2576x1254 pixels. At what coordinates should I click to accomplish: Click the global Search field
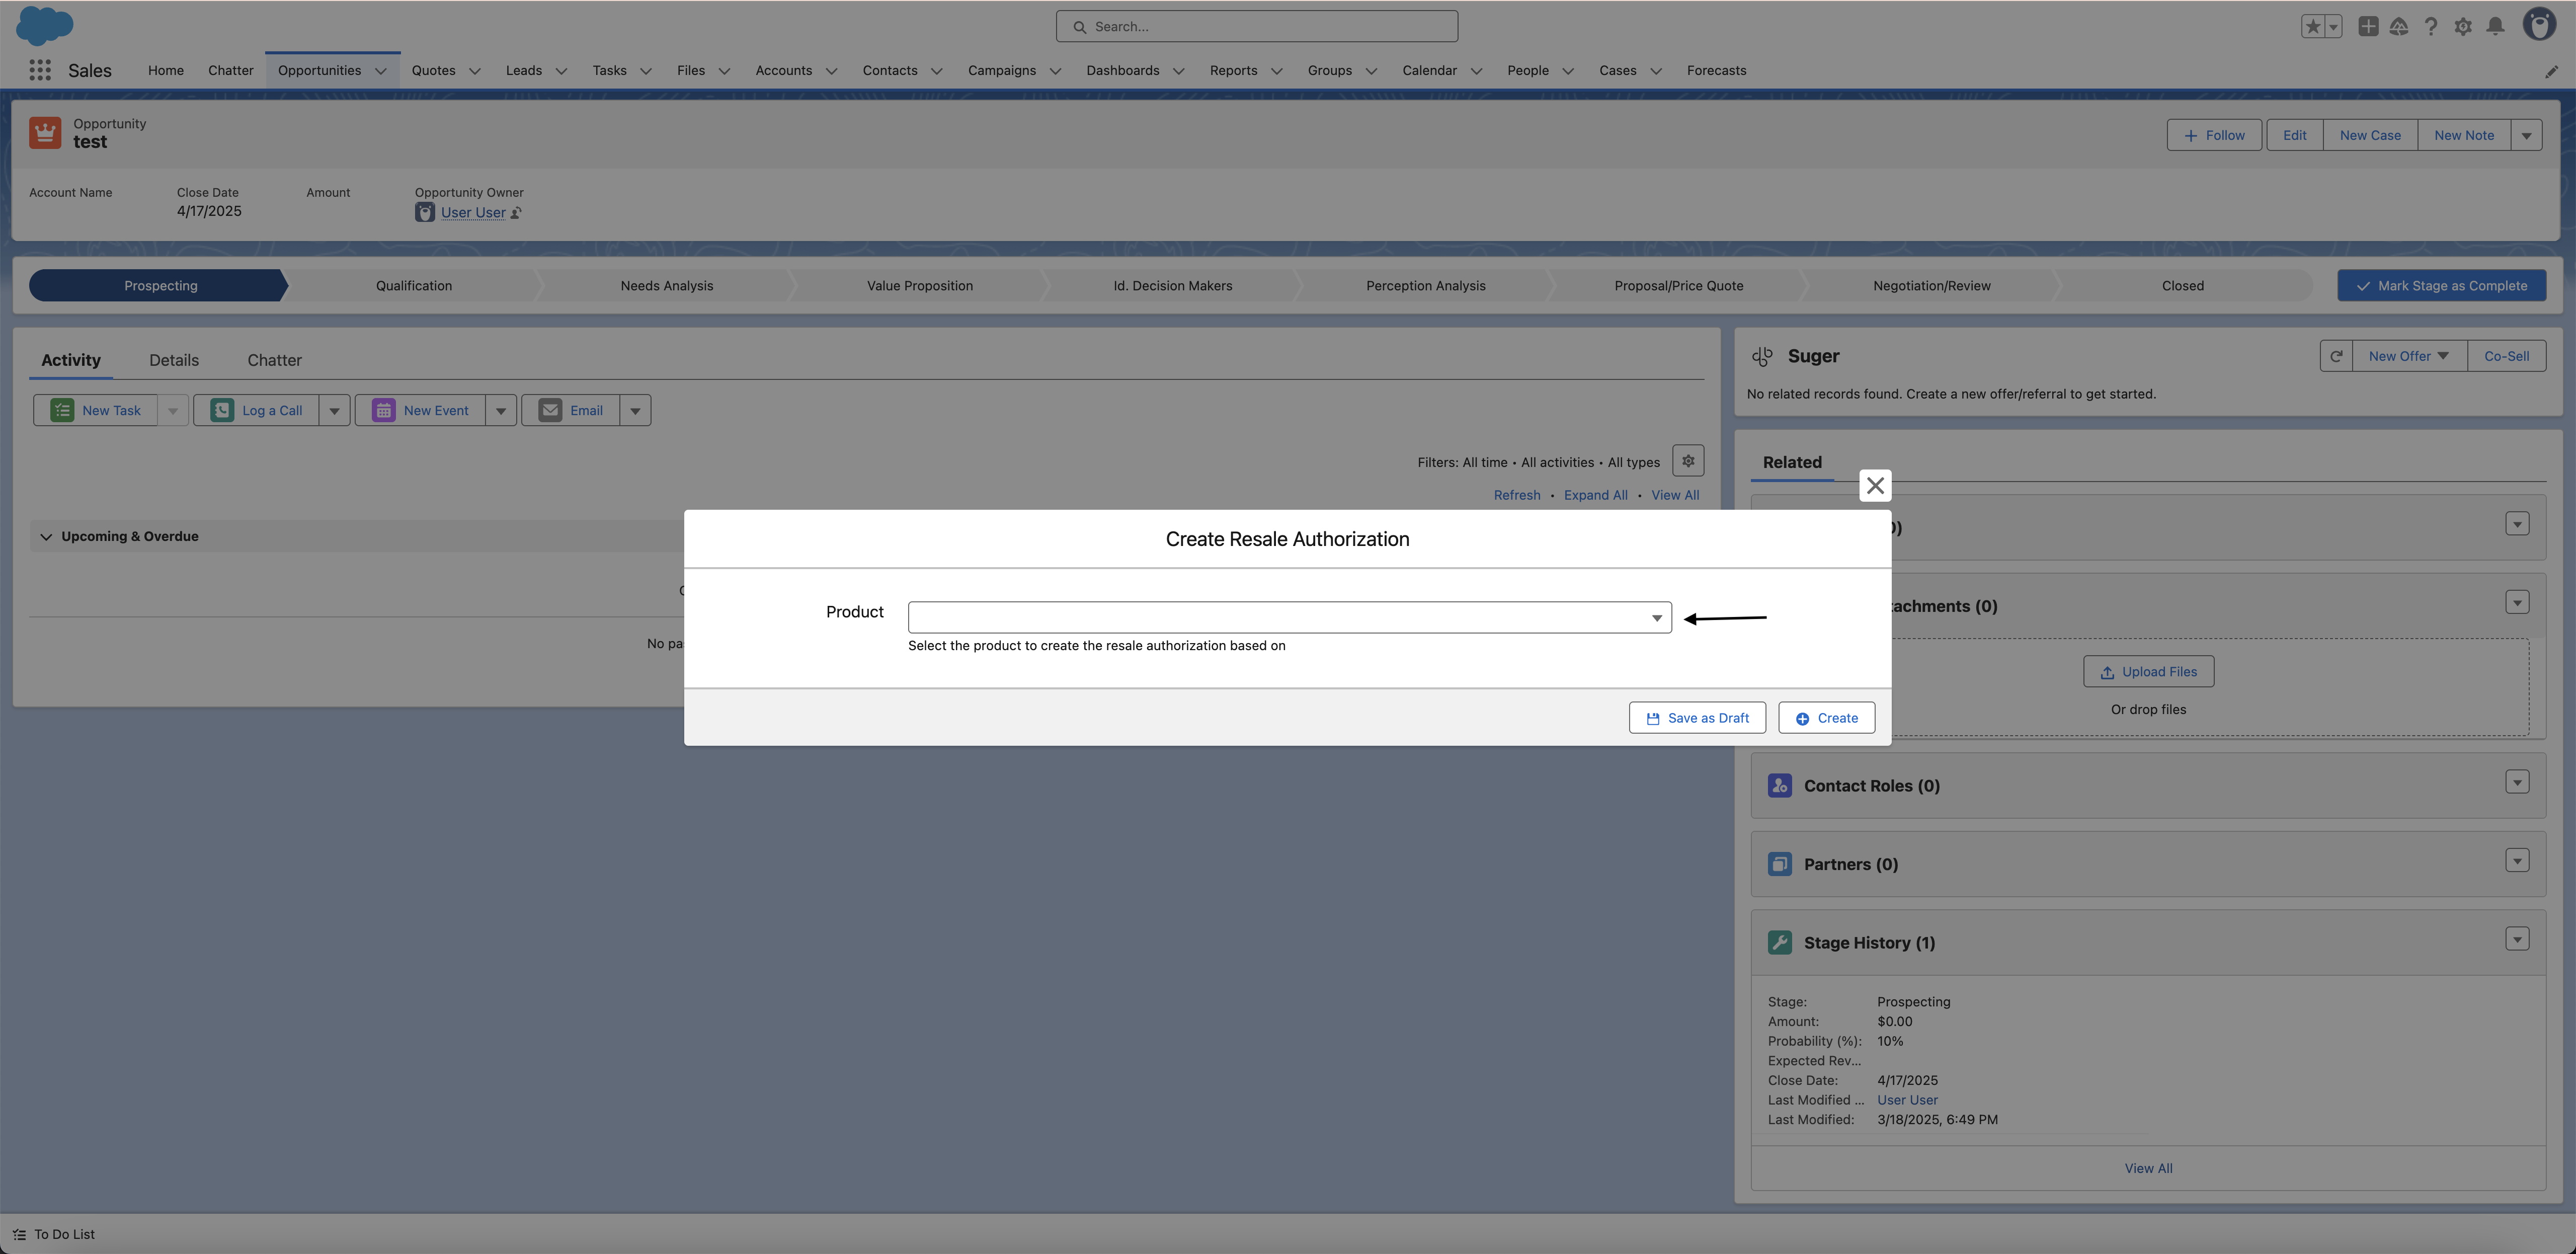(1257, 27)
